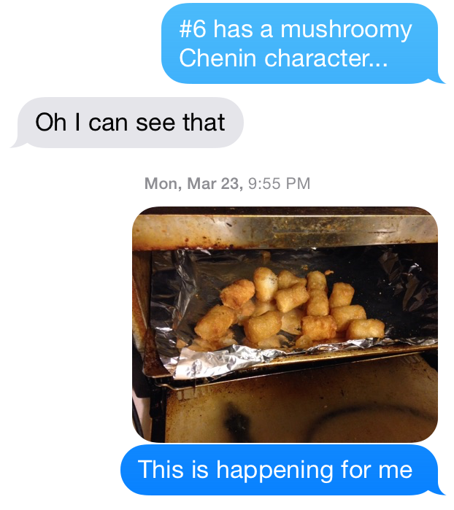Click the "Oh I can see that" reply bubble
This screenshot has height=510, width=454.
[x=128, y=123]
